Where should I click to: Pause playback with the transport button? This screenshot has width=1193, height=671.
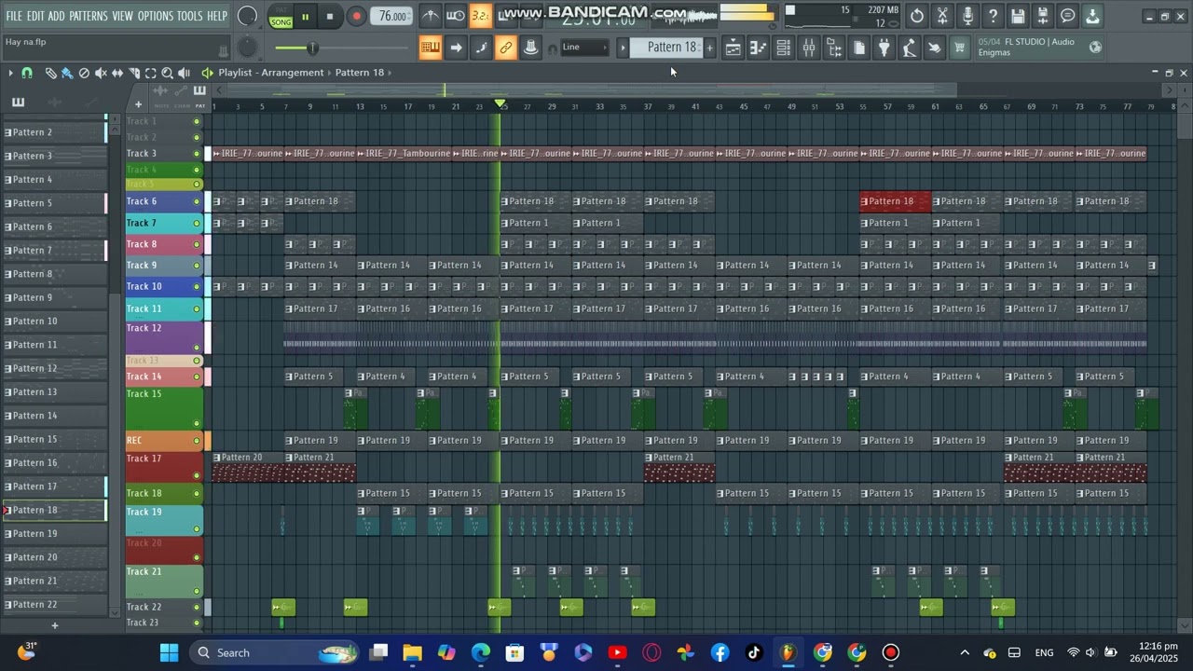(x=305, y=16)
